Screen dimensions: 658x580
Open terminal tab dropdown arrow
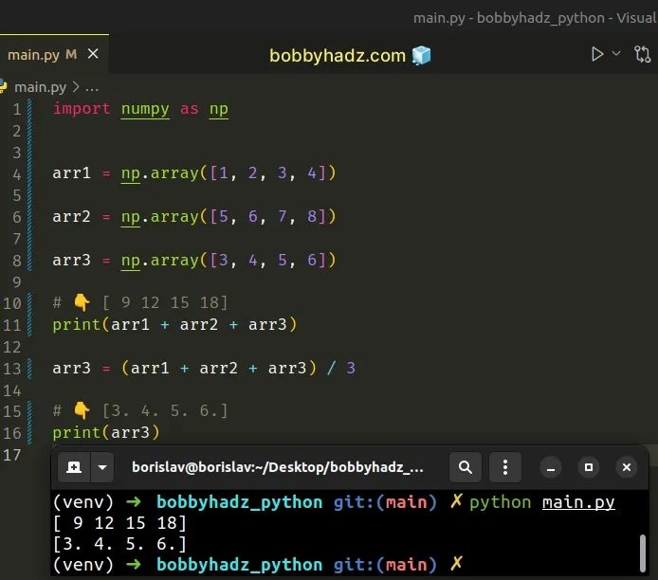[x=102, y=467]
